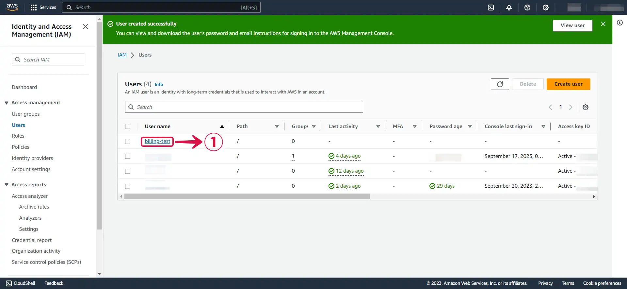
Task: Focus the Search IAM field
Action: [48, 59]
